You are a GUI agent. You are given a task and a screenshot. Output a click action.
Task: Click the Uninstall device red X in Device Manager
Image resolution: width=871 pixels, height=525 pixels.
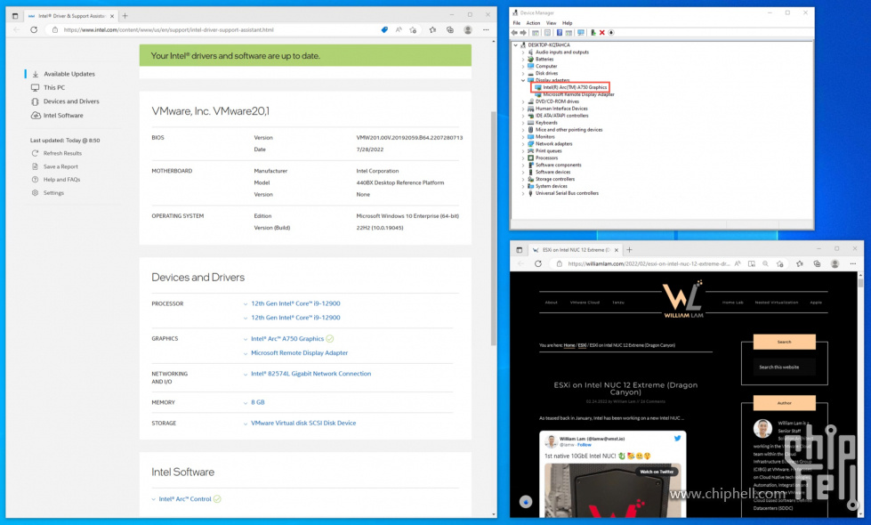click(601, 33)
